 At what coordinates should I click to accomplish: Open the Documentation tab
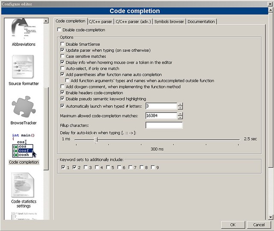click(x=201, y=22)
